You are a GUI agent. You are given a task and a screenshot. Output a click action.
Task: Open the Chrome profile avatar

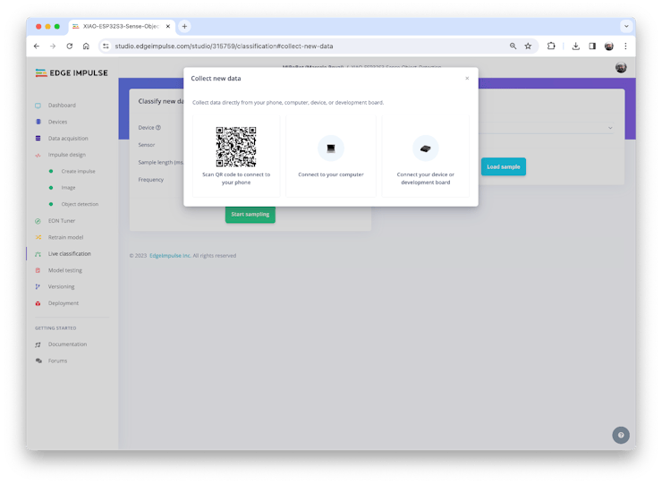point(609,46)
